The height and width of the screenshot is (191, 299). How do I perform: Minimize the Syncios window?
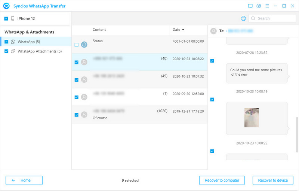pyautogui.click(x=276, y=6)
